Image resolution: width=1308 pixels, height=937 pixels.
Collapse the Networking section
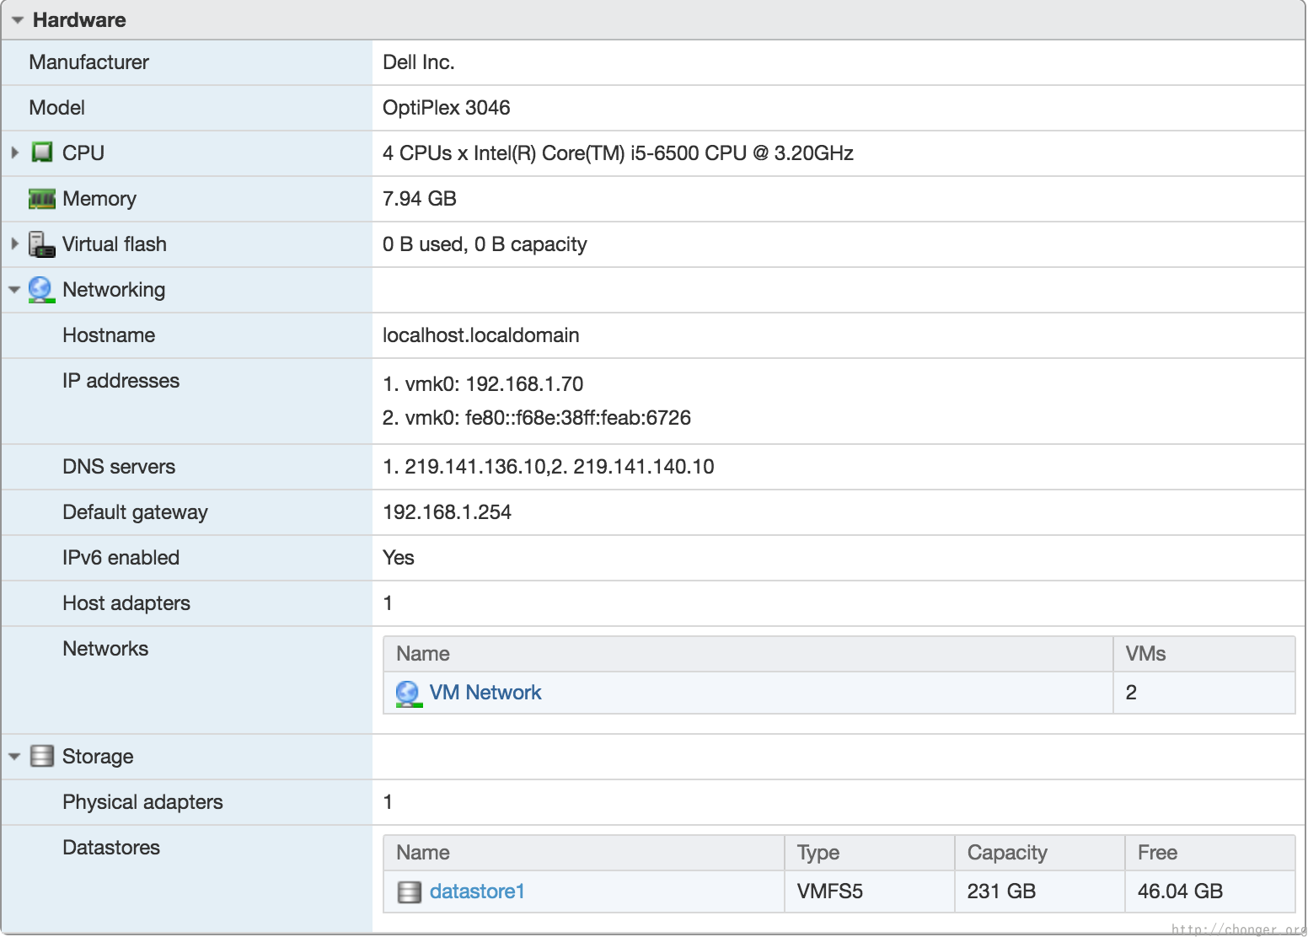click(x=14, y=289)
